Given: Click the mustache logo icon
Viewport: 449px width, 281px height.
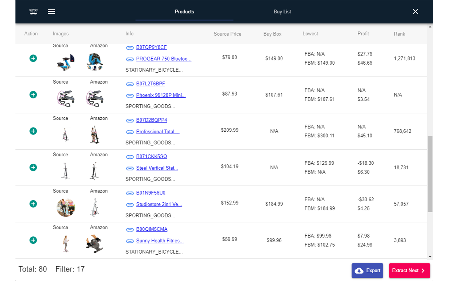Looking at the screenshot, I should tap(33, 11).
